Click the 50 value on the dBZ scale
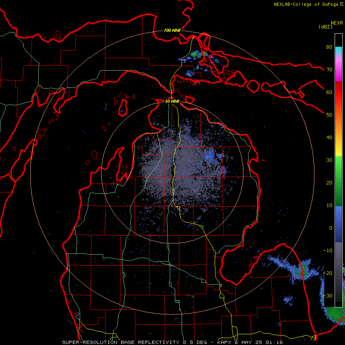345x345 pixels. pyautogui.click(x=329, y=115)
